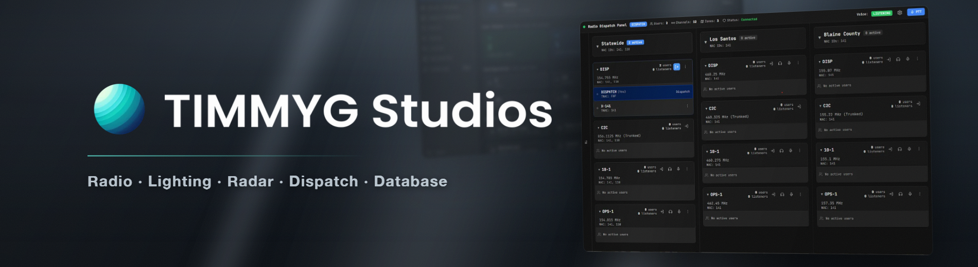This screenshot has width=978, height=267.
Task: Click the TIMMYG Studios globe logo
Action: point(119,109)
